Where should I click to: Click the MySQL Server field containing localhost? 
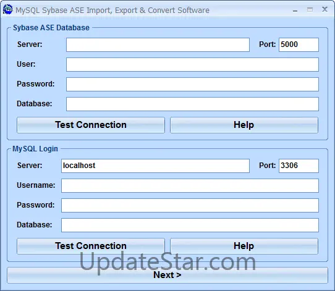(x=155, y=166)
